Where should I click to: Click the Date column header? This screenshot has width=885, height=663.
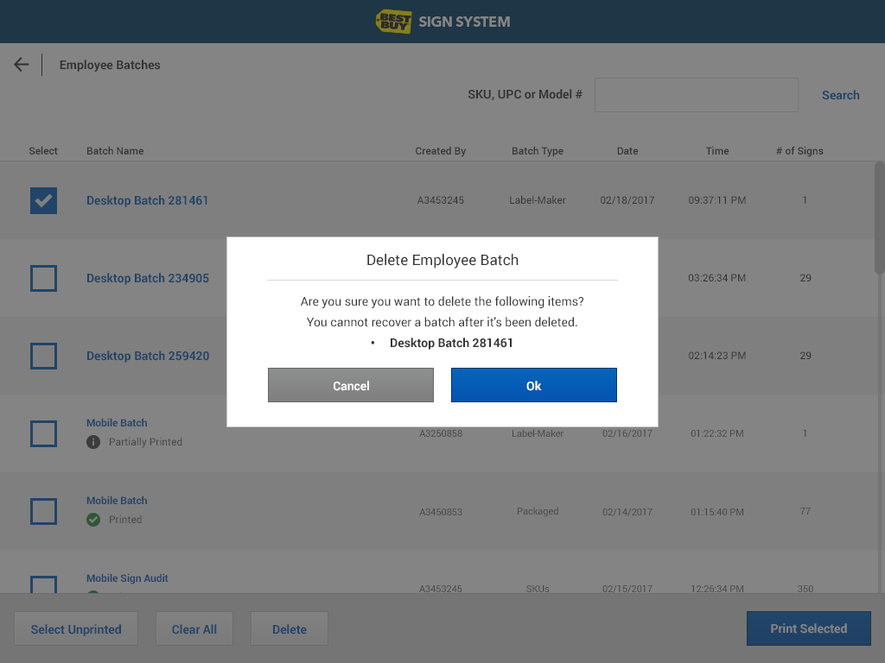(x=627, y=151)
